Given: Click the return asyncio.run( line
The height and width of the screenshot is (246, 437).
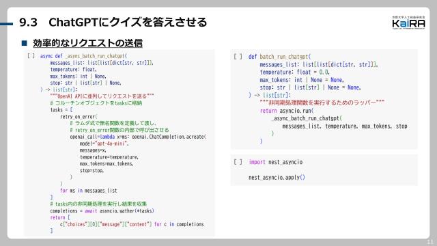Looking at the screenshot, I should point(287,111).
